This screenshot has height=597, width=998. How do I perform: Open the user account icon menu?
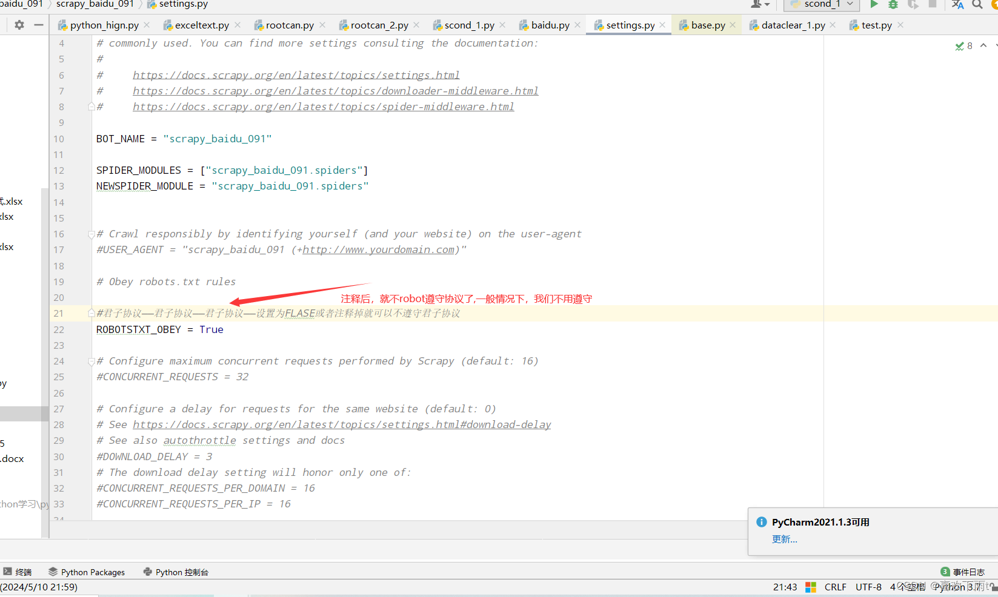coord(760,4)
